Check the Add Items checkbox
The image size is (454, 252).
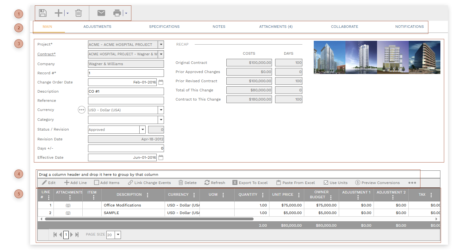pos(97,183)
